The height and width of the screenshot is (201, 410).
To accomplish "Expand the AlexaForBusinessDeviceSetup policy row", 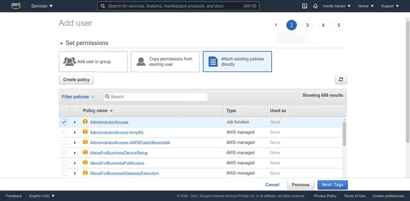I will (75, 153).
